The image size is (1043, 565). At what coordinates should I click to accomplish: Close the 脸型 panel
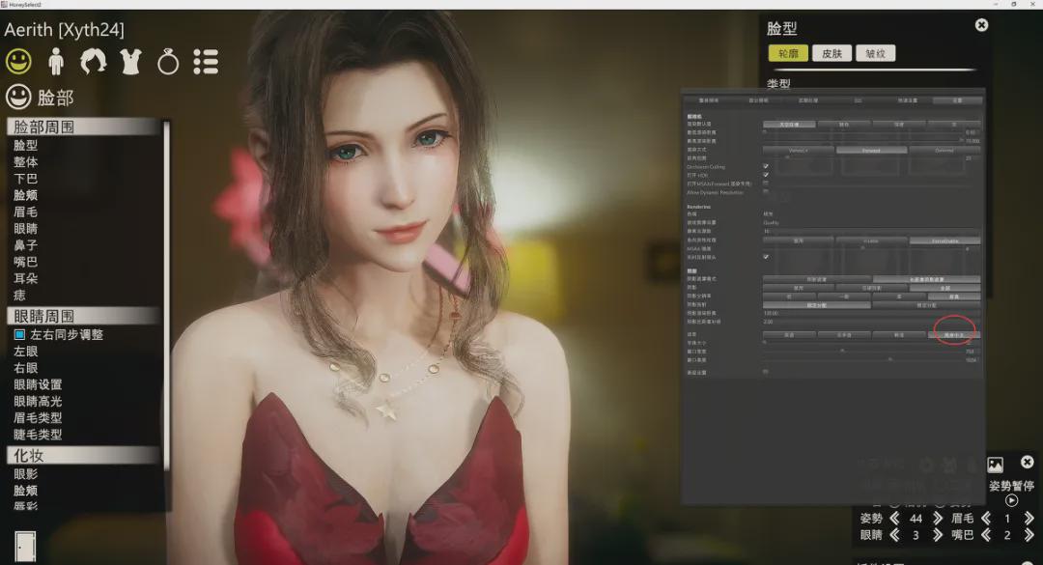981,25
